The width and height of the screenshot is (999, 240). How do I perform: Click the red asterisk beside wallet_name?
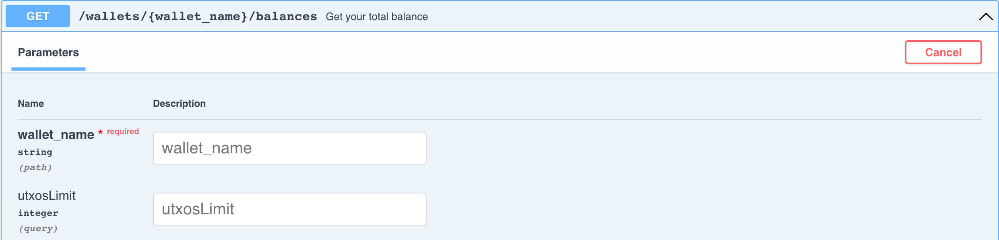pos(100,132)
